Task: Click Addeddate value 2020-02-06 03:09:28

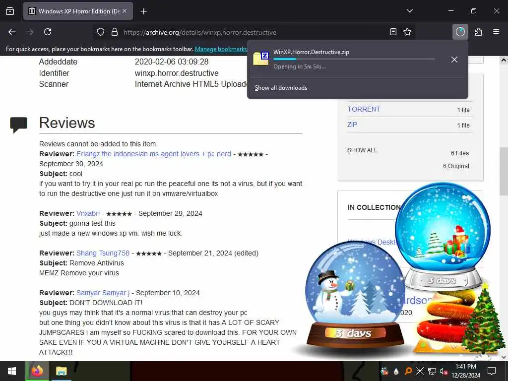Action: 172,62
